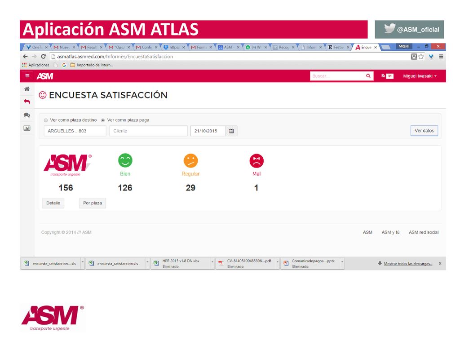Click the red reply arrow sidebar icon
This screenshot has height=345, width=460.
(27, 102)
